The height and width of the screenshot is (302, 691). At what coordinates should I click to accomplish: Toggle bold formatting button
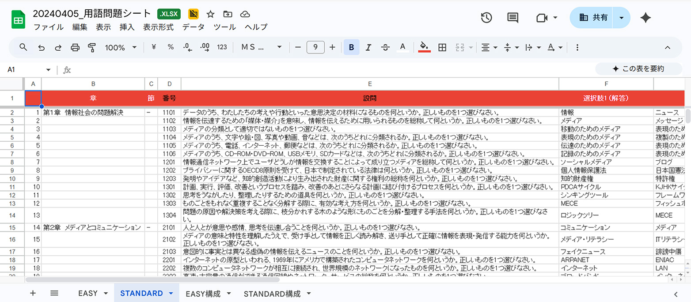click(351, 47)
